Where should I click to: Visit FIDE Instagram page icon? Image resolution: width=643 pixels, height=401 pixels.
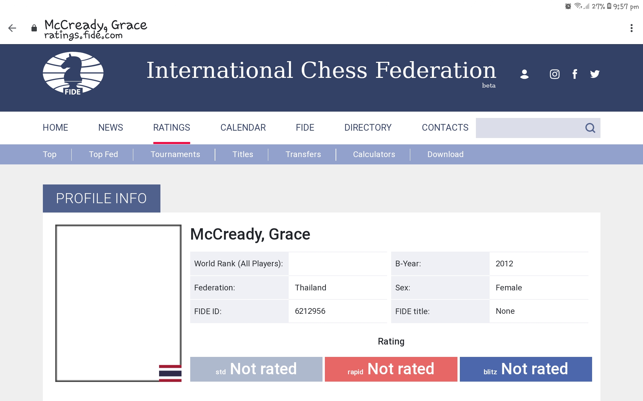click(555, 74)
